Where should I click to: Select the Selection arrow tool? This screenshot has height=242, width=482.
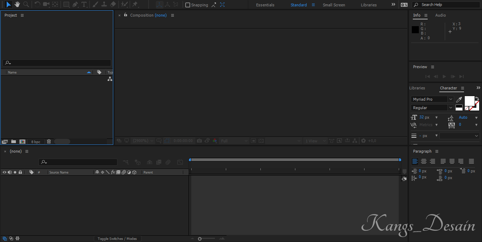coord(8,5)
